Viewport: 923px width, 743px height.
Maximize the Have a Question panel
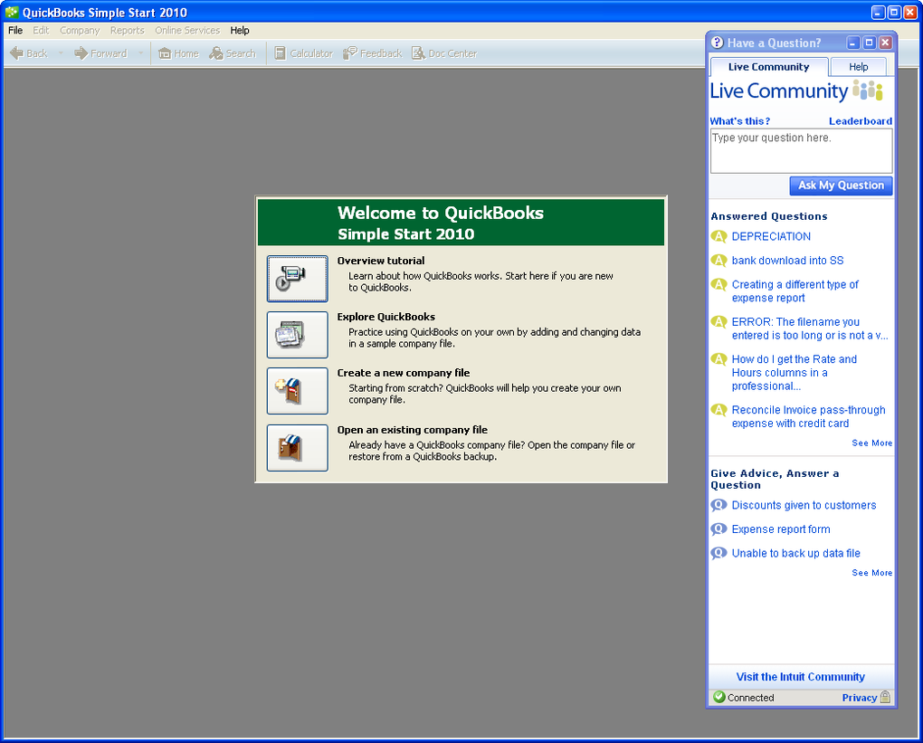pyautogui.click(x=869, y=43)
